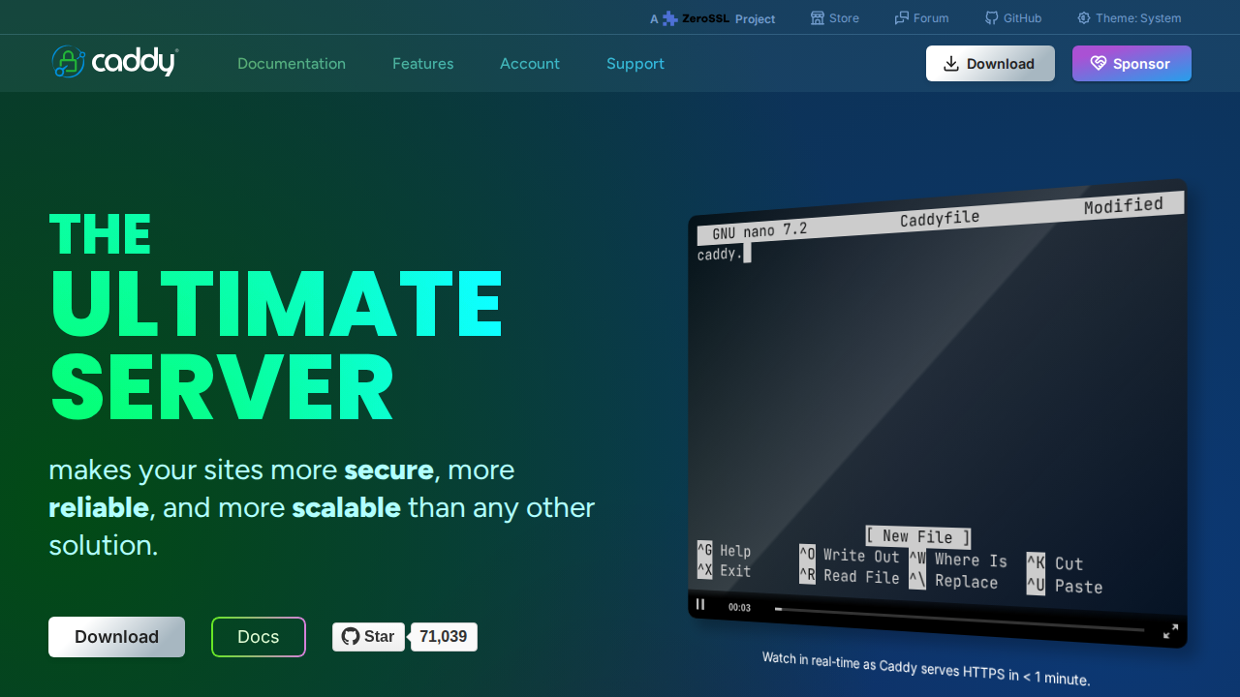1240x697 pixels.
Task: Pause the Caddyfile demo video
Action: 700,605
